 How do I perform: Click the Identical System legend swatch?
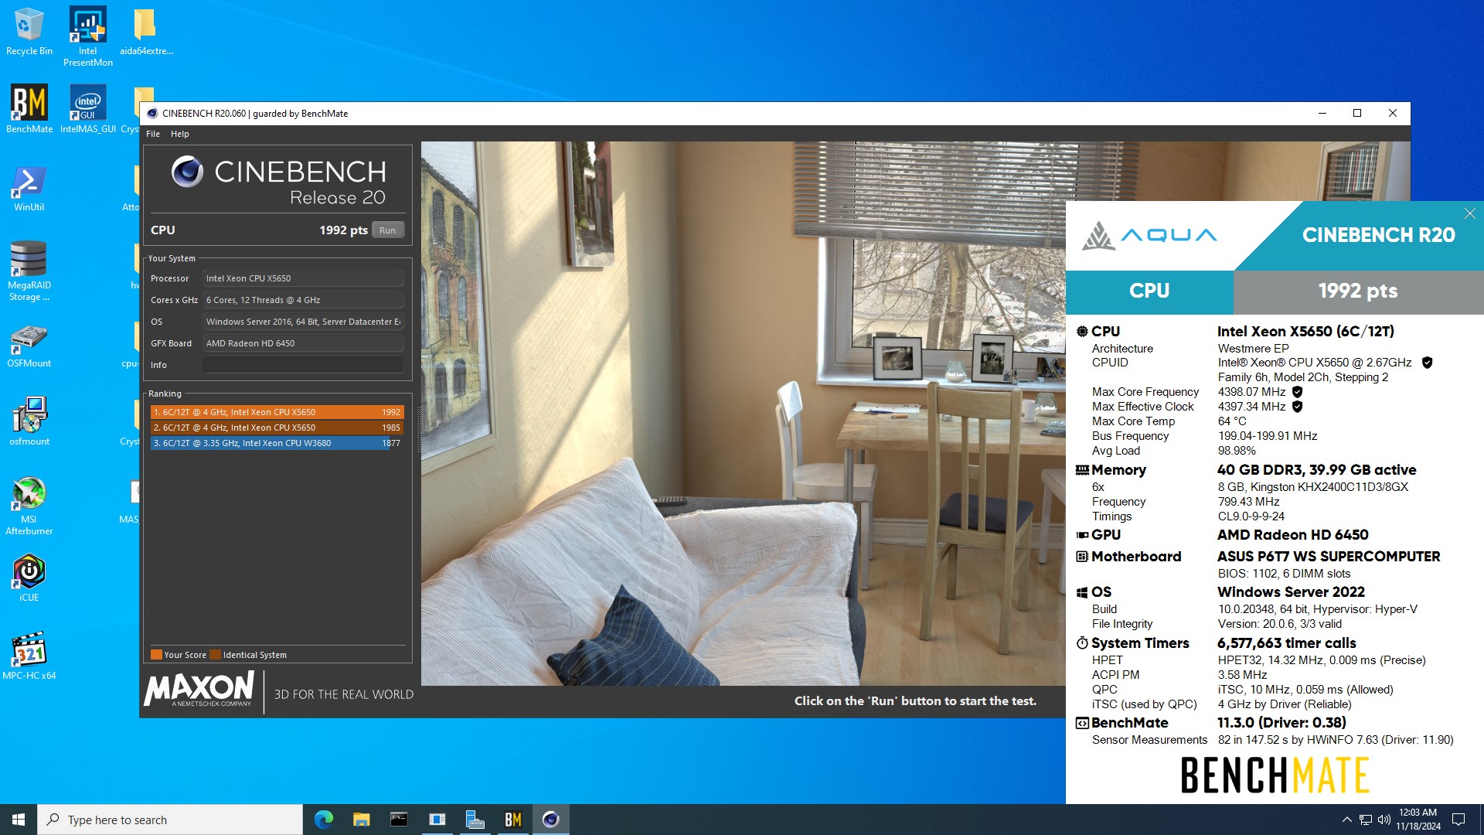click(x=216, y=655)
